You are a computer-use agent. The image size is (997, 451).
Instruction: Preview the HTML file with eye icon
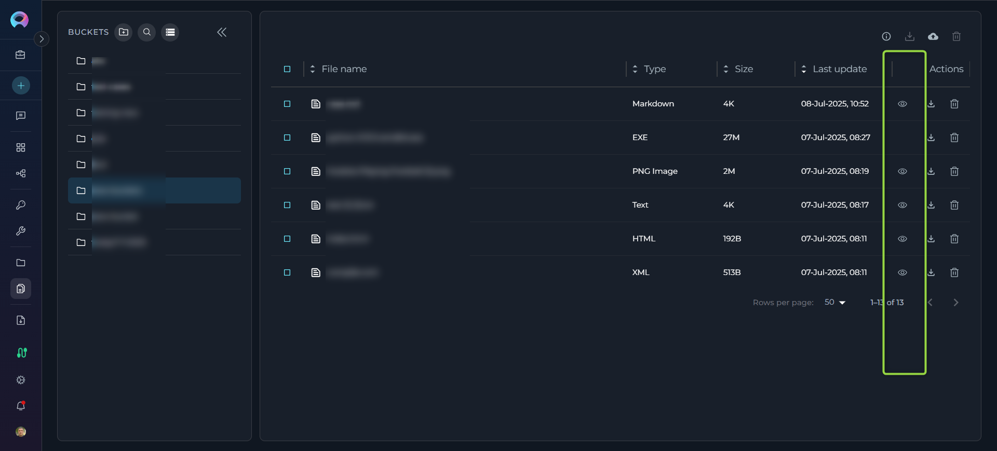click(902, 239)
